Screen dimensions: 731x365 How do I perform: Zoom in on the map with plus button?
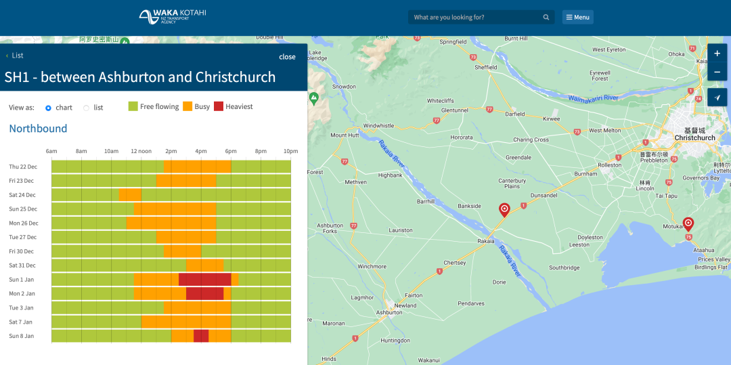point(717,53)
